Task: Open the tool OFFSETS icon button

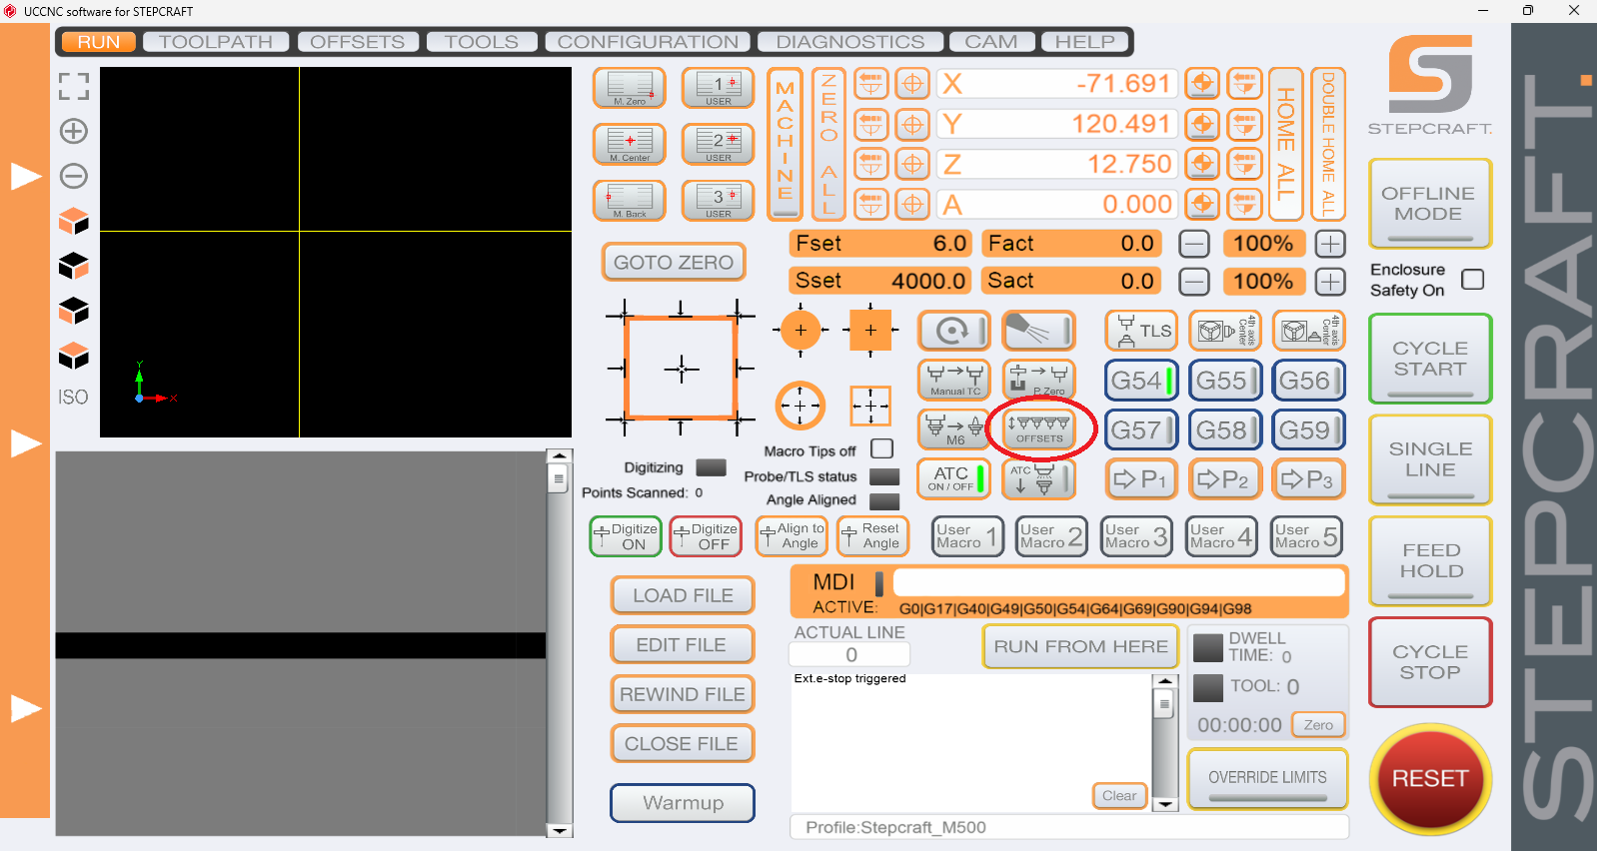Action: tap(1039, 429)
